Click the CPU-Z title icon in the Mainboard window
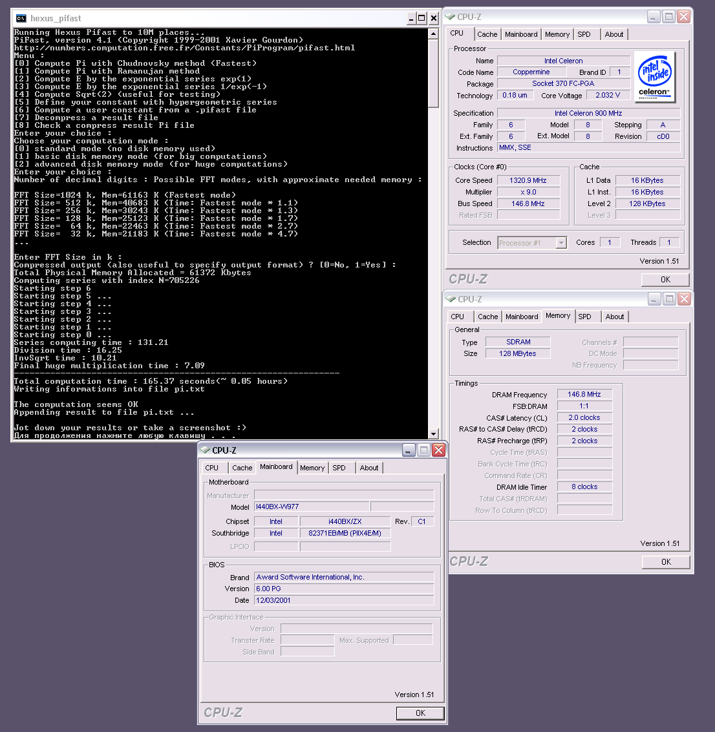This screenshot has width=715, height=732. point(205,450)
